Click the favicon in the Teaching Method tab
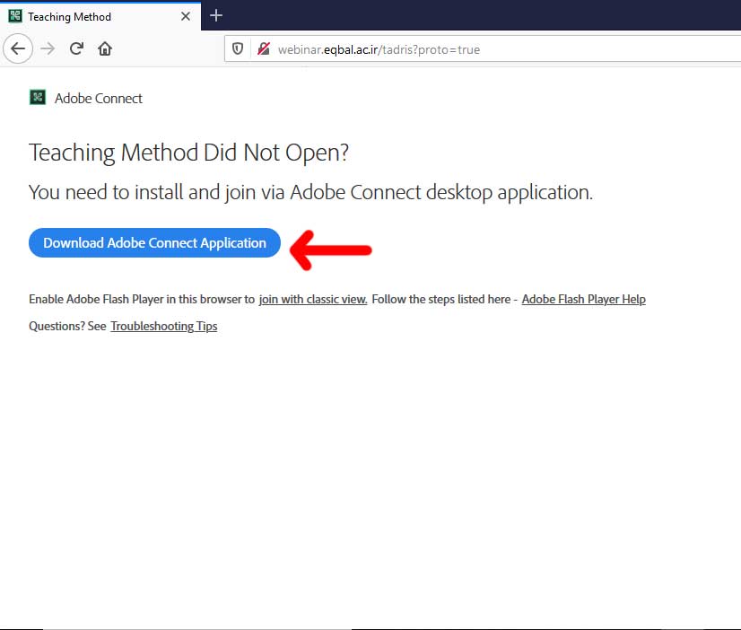This screenshot has height=630, width=741. pos(14,16)
